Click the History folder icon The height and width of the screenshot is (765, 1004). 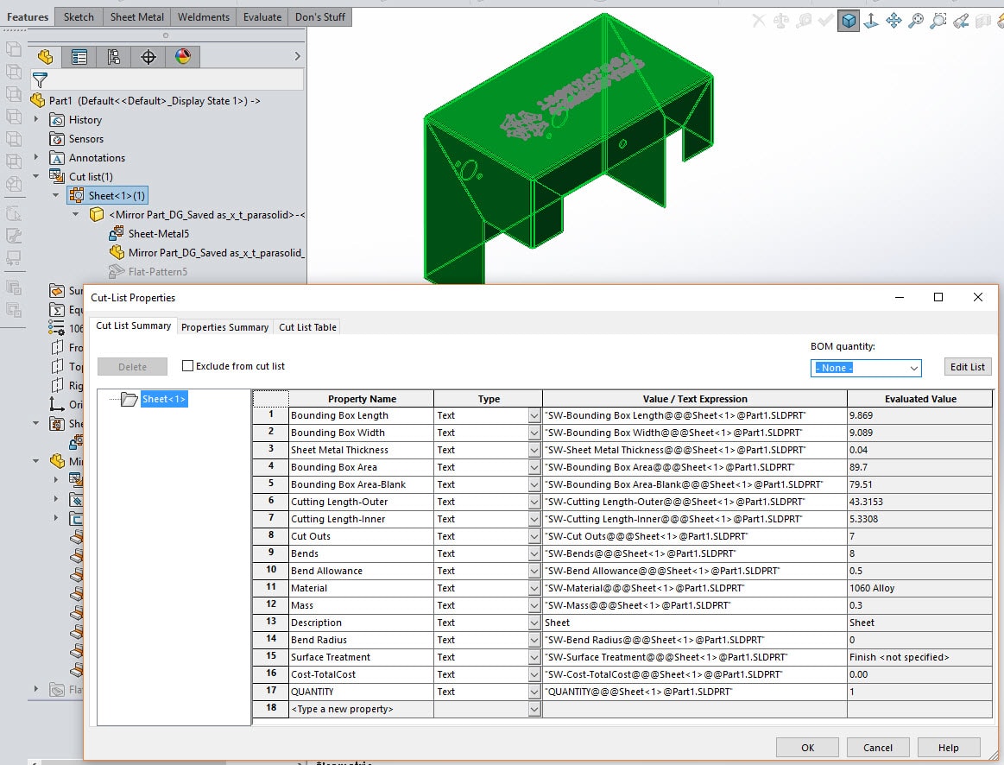click(x=57, y=120)
